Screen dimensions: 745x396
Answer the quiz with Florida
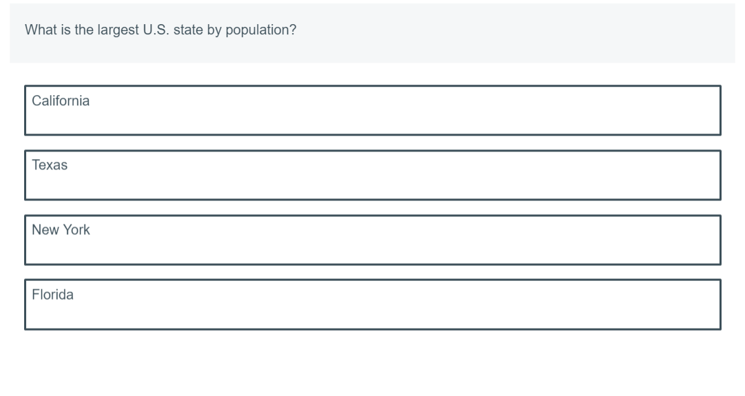372,304
